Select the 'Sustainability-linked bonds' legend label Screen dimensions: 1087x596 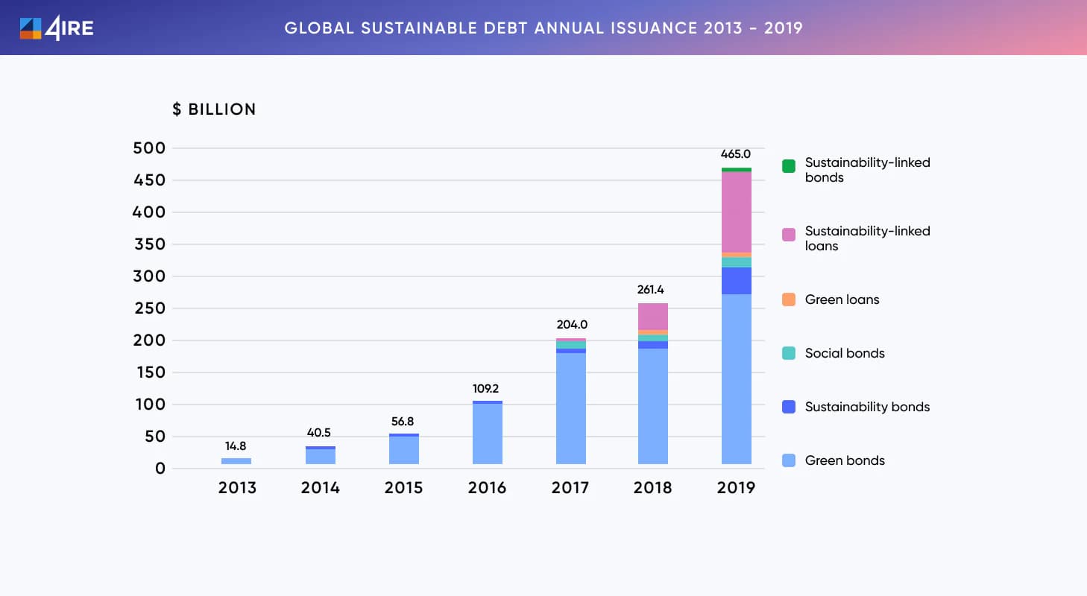(x=868, y=170)
